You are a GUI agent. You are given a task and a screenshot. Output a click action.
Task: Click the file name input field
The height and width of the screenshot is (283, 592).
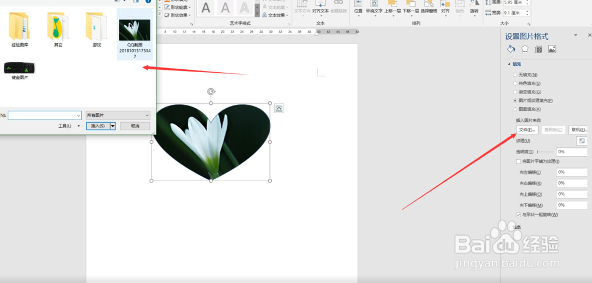pos(42,115)
